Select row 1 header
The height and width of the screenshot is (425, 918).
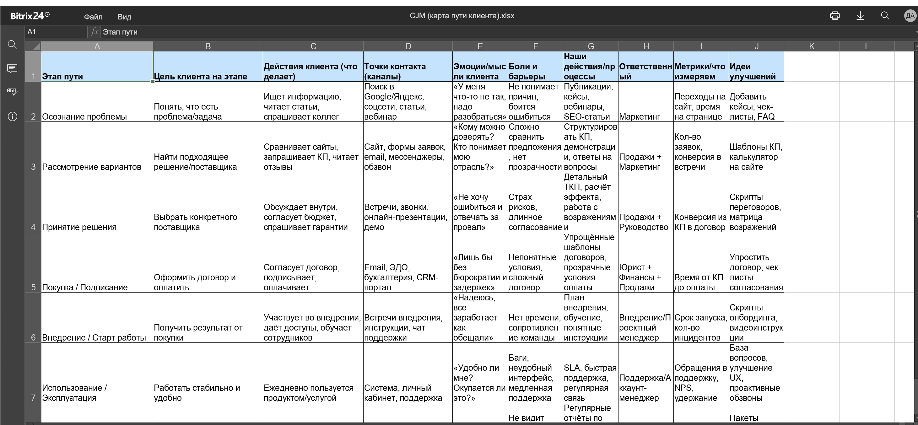33,67
